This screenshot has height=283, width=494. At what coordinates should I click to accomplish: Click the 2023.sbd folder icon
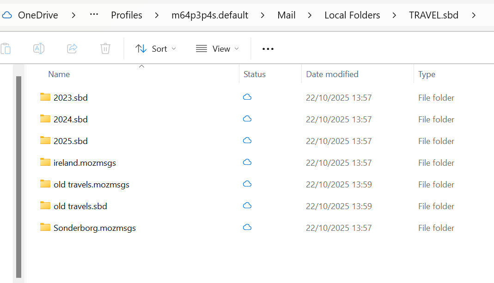(45, 97)
